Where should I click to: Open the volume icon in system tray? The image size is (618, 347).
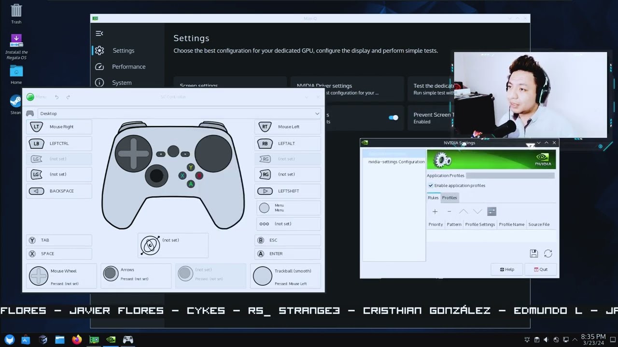click(x=546, y=339)
